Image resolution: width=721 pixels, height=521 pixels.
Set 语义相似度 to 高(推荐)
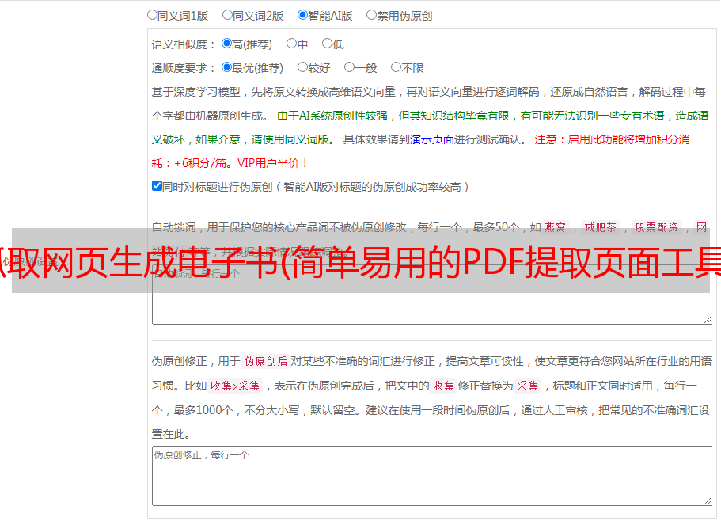coord(226,44)
